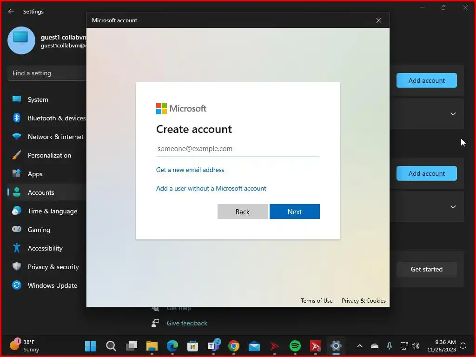Open Microsoft Store from taskbar

tap(192, 346)
